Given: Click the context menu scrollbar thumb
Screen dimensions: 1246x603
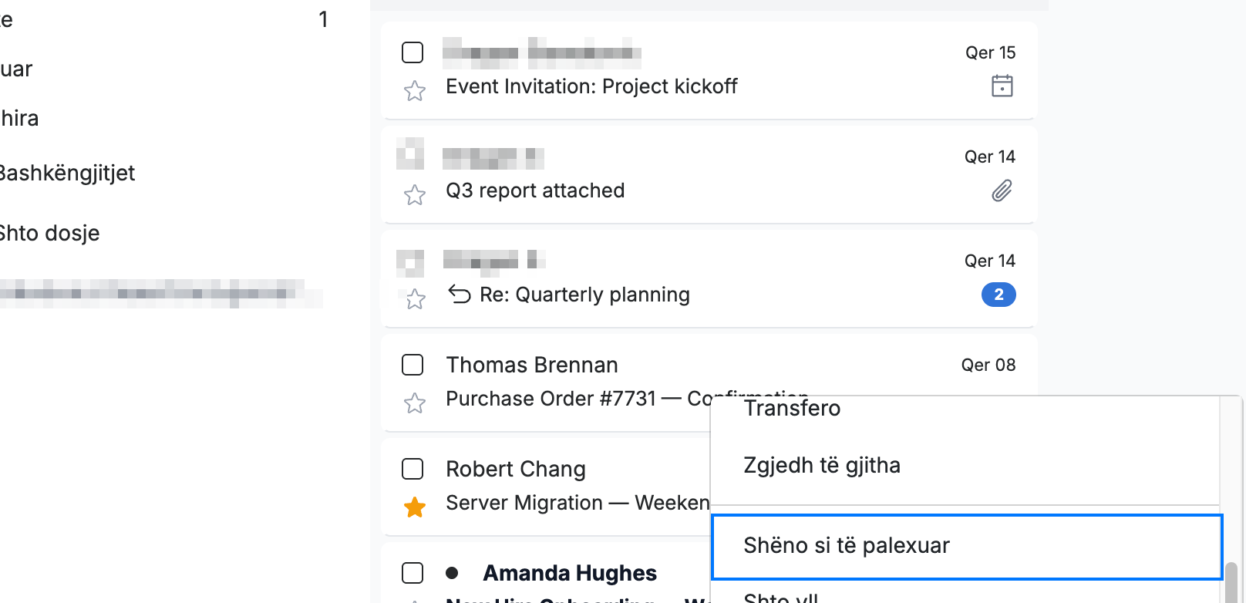Looking at the screenshot, I should (x=1231, y=582).
